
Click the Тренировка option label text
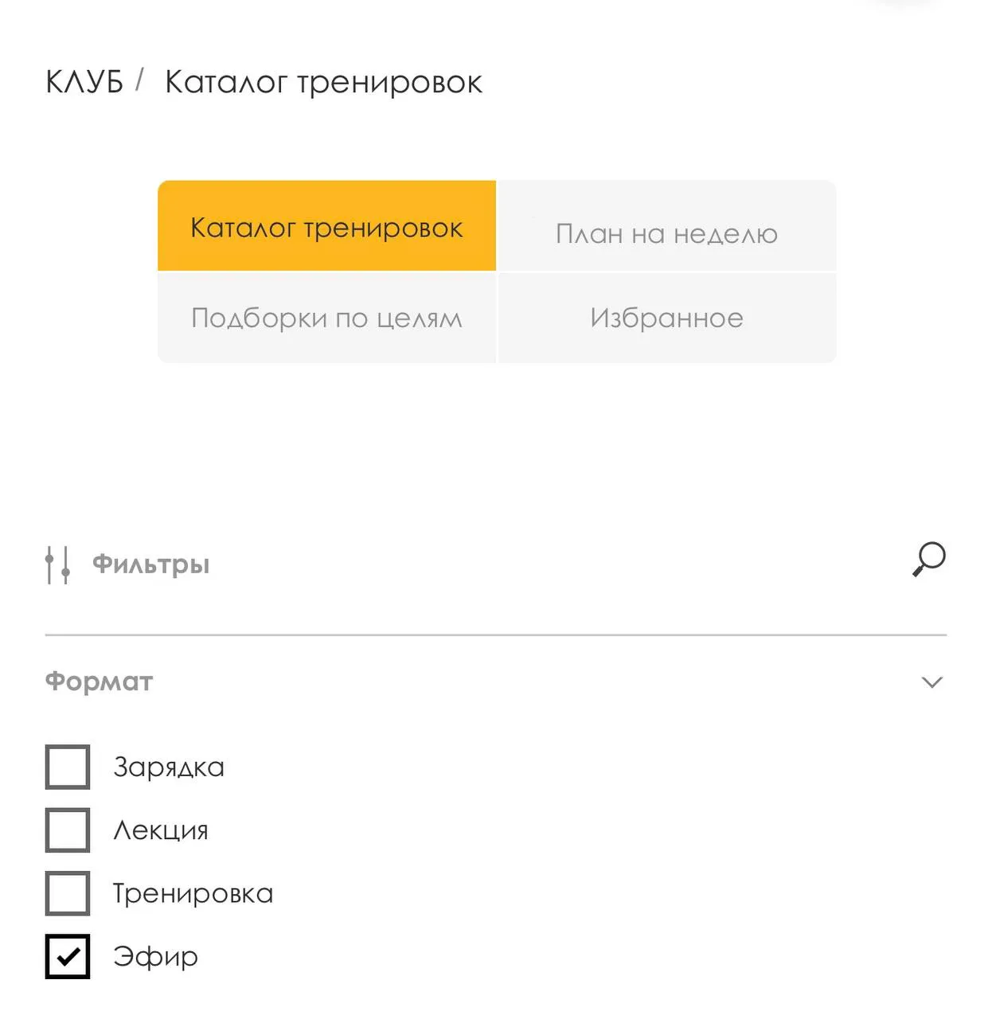[x=193, y=893]
